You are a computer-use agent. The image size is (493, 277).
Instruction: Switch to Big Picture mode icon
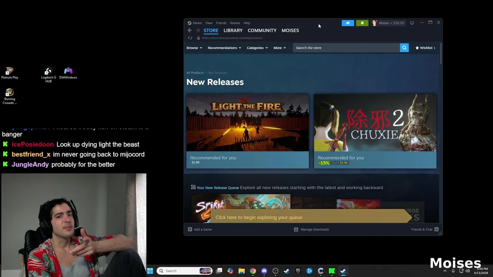tap(412, 23)
